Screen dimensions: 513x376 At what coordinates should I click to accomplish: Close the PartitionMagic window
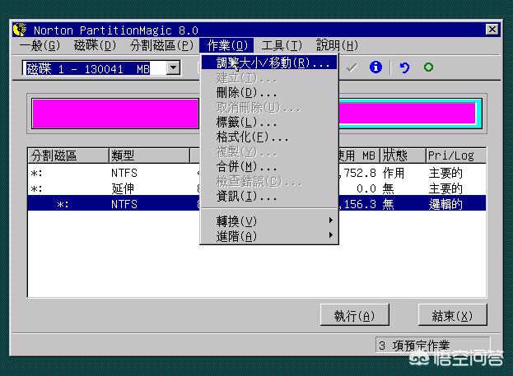pyautogui.click(x=492, y=30)
